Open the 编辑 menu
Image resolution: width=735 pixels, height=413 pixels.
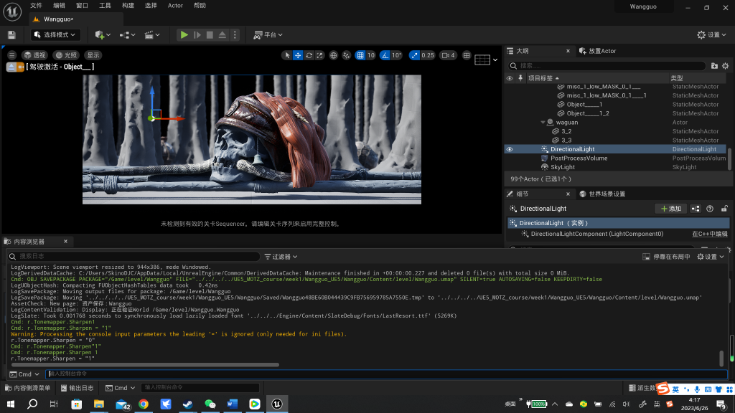(x=59, y=6)
